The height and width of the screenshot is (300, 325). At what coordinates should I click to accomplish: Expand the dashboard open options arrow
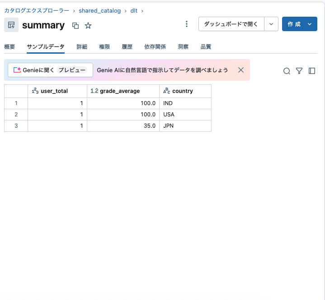pos(271,24)
